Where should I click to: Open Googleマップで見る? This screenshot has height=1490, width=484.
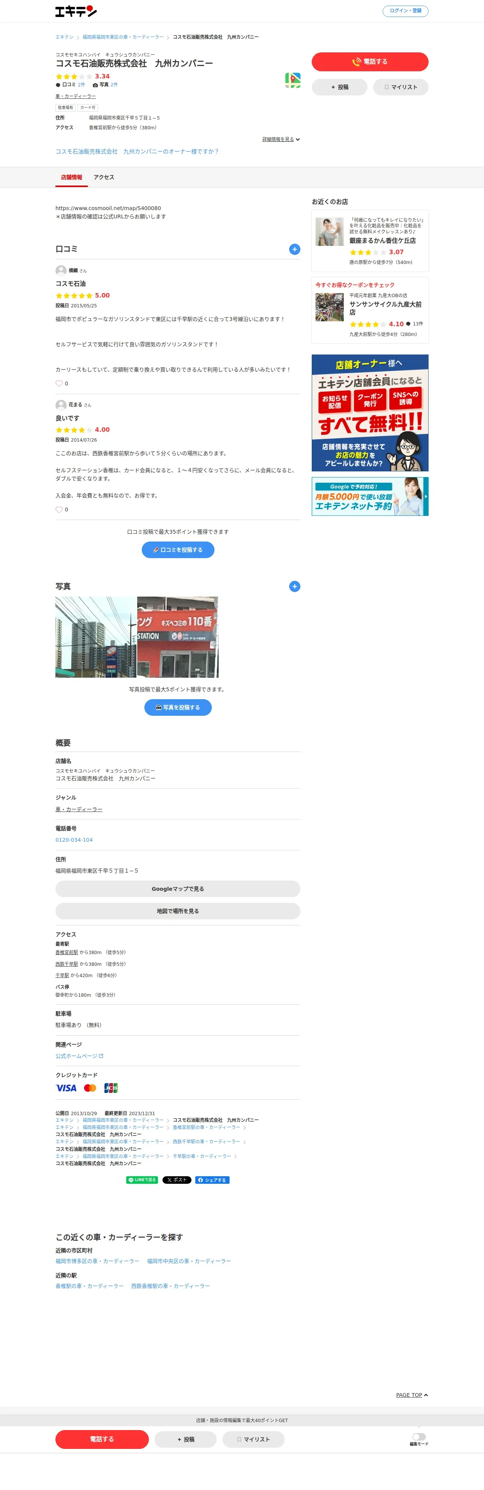pos(178,889)
